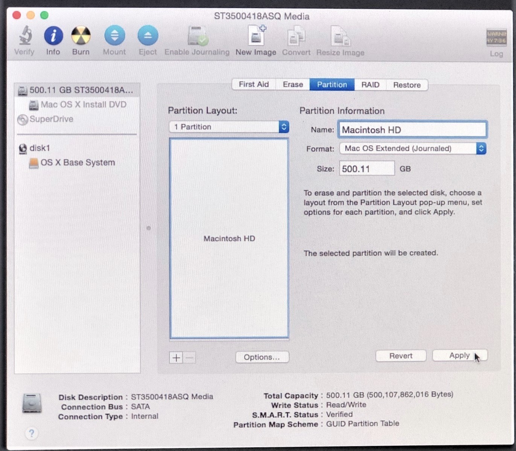Open the Partition Layout dropdown

point(229,127)
